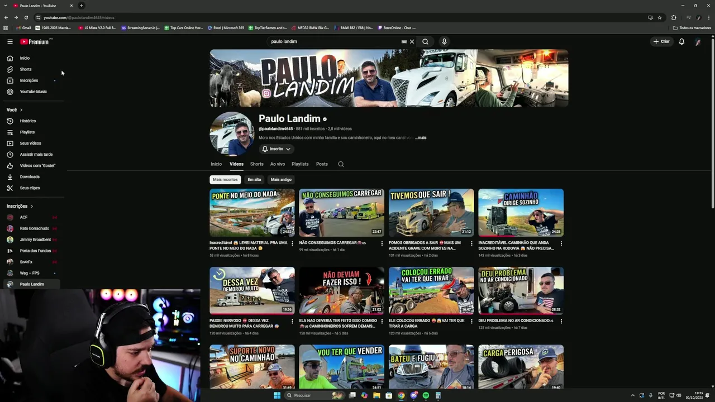Expand the Você section

click(15, 110)
